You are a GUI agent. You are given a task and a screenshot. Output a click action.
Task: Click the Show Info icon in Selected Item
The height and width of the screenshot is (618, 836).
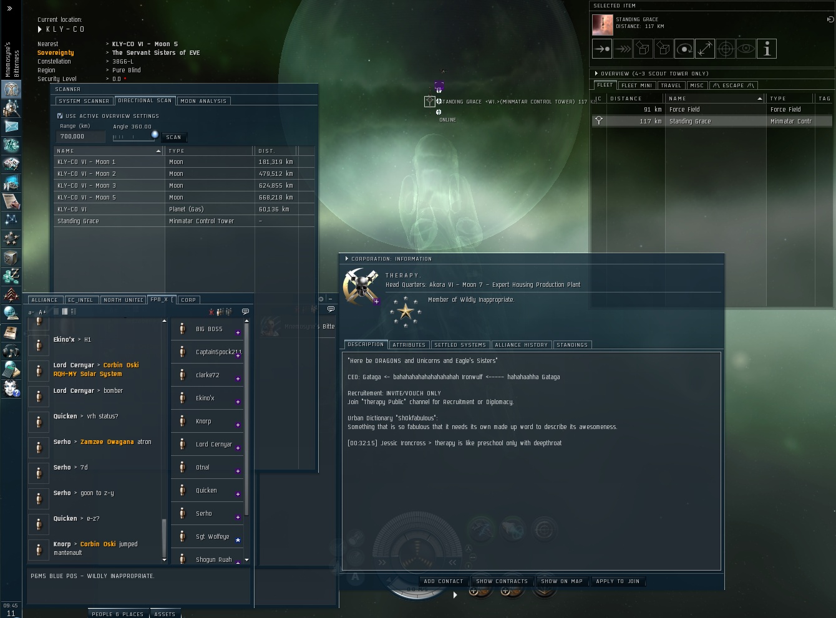(767, 49)
